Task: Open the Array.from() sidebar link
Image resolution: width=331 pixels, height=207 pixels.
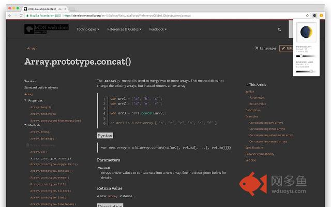Action: pos(40,132)
